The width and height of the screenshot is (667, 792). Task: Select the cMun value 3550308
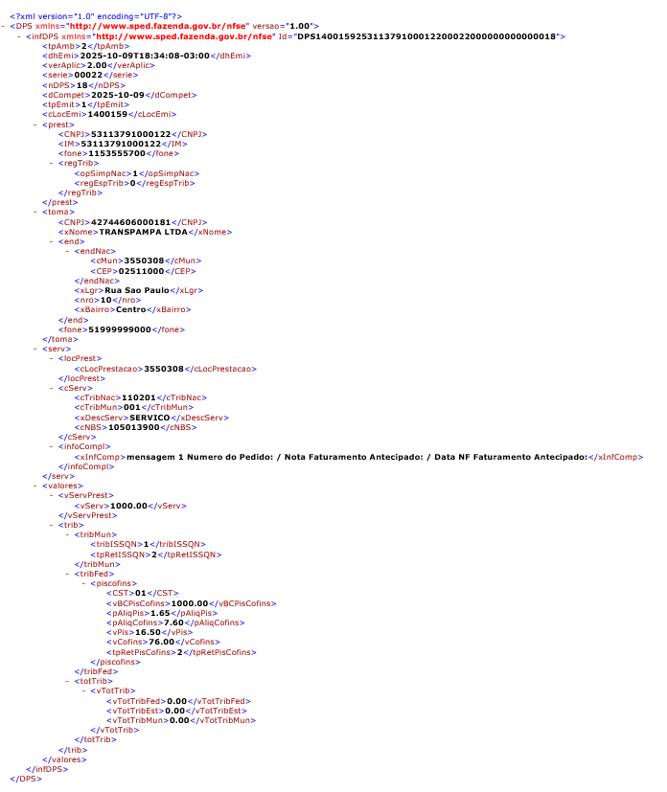click(x=144, y=260)
